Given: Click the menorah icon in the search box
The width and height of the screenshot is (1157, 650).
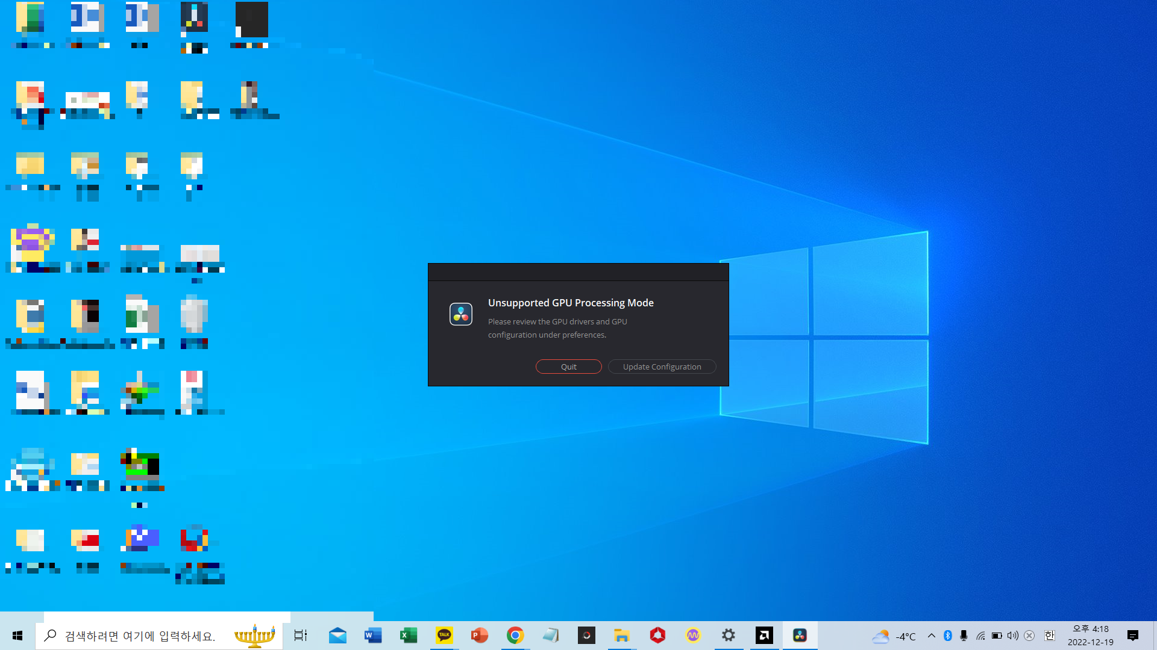Looking at the screenshot, I should [x=255, y=636].
